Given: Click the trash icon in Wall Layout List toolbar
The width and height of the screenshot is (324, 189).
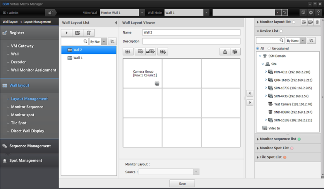Looking at the screenshot, I should (89, 33).
